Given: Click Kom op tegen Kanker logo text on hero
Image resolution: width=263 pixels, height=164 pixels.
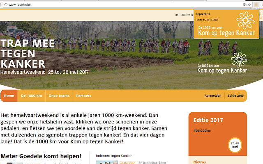Looking at the screenshot, I should (x=222, y=70).
